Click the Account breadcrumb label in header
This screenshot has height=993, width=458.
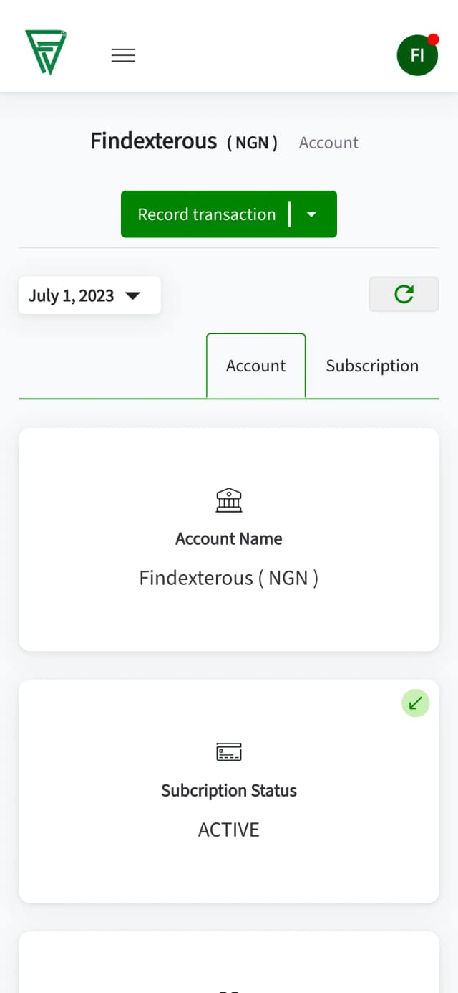pos(328,143)
